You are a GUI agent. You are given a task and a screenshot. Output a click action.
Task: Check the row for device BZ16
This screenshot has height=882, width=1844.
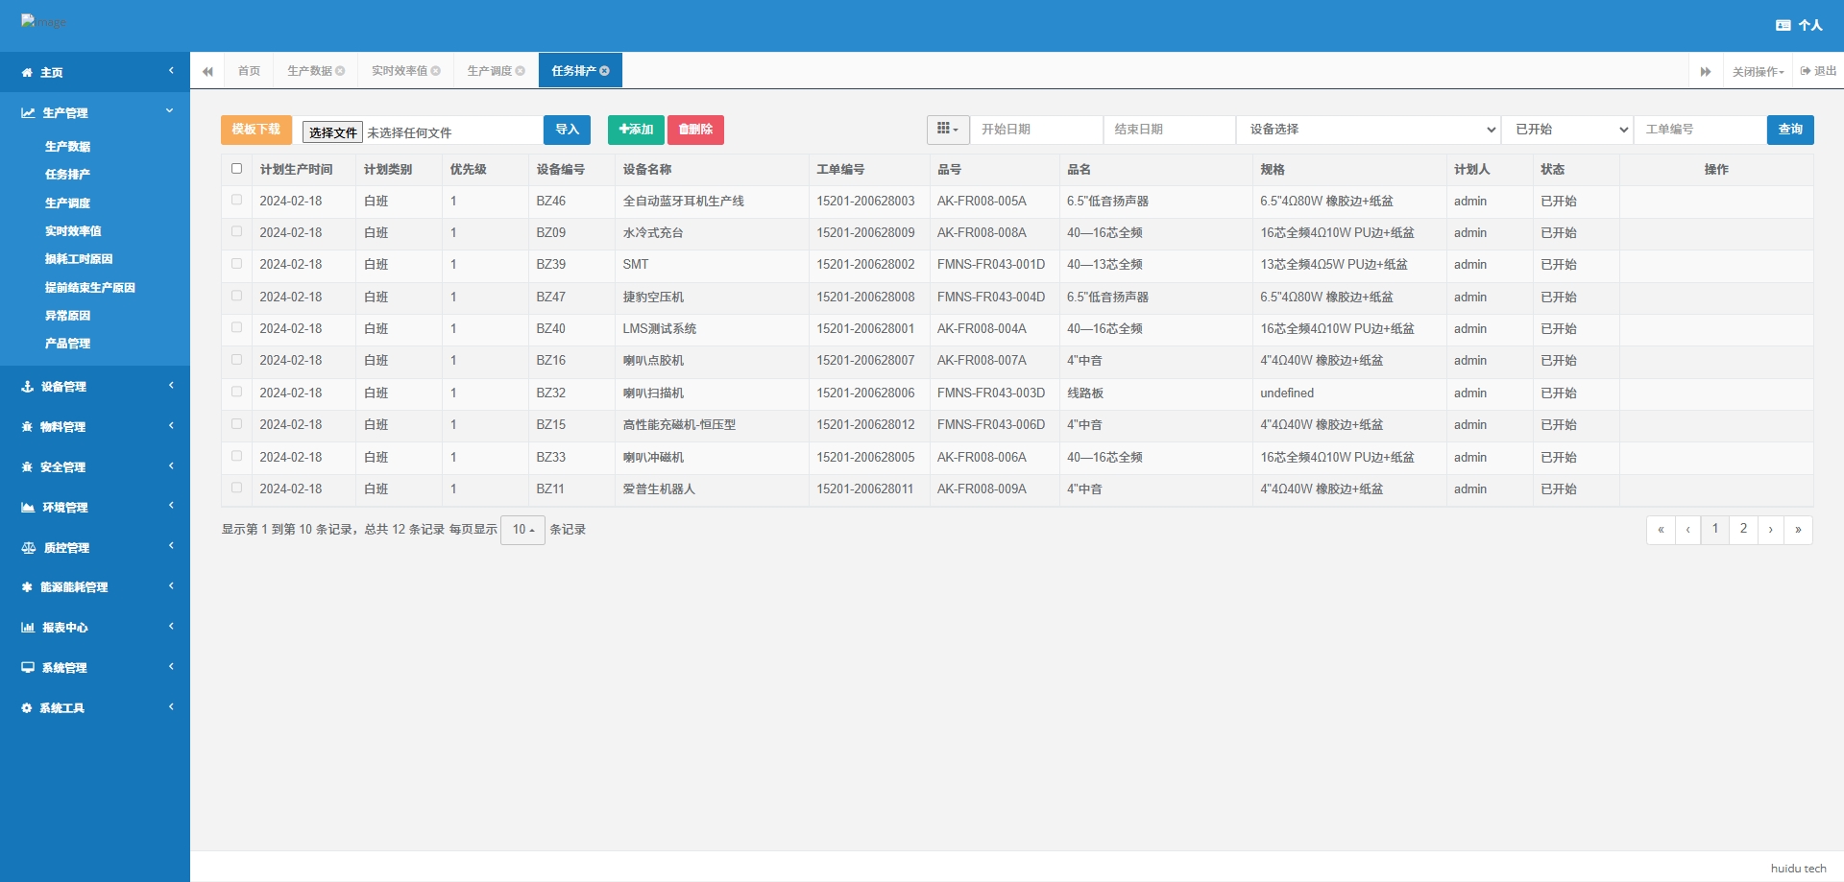tap(236, 360)
